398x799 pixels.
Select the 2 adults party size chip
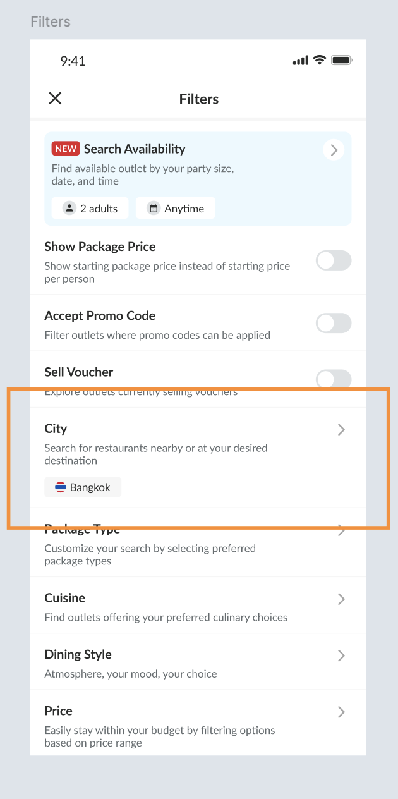90,209
